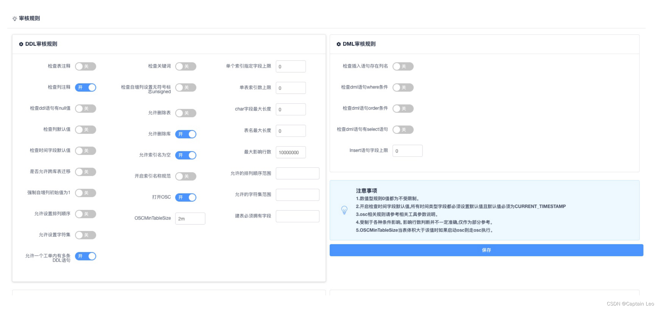The height and width of the screenshot is (309, 658).
Task: Enable the 允许删除表 switch
Action: pos(186,113)
